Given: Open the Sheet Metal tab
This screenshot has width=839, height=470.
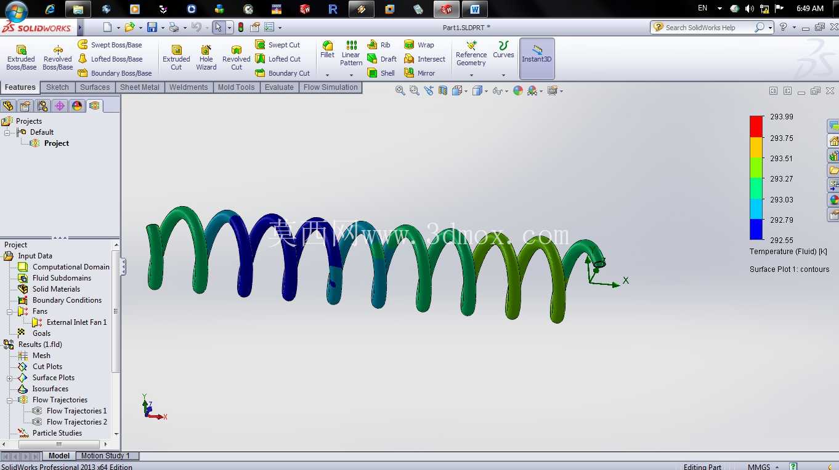Looking at the screenshot, I should 139,87.
